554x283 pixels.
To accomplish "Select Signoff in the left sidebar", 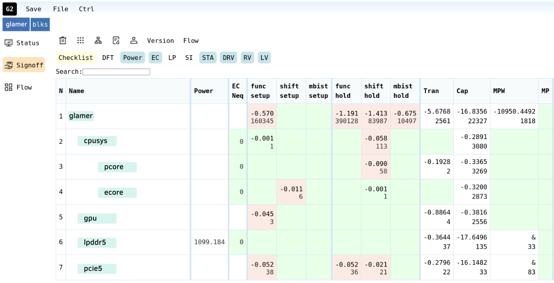I will (x=24, y=65).
